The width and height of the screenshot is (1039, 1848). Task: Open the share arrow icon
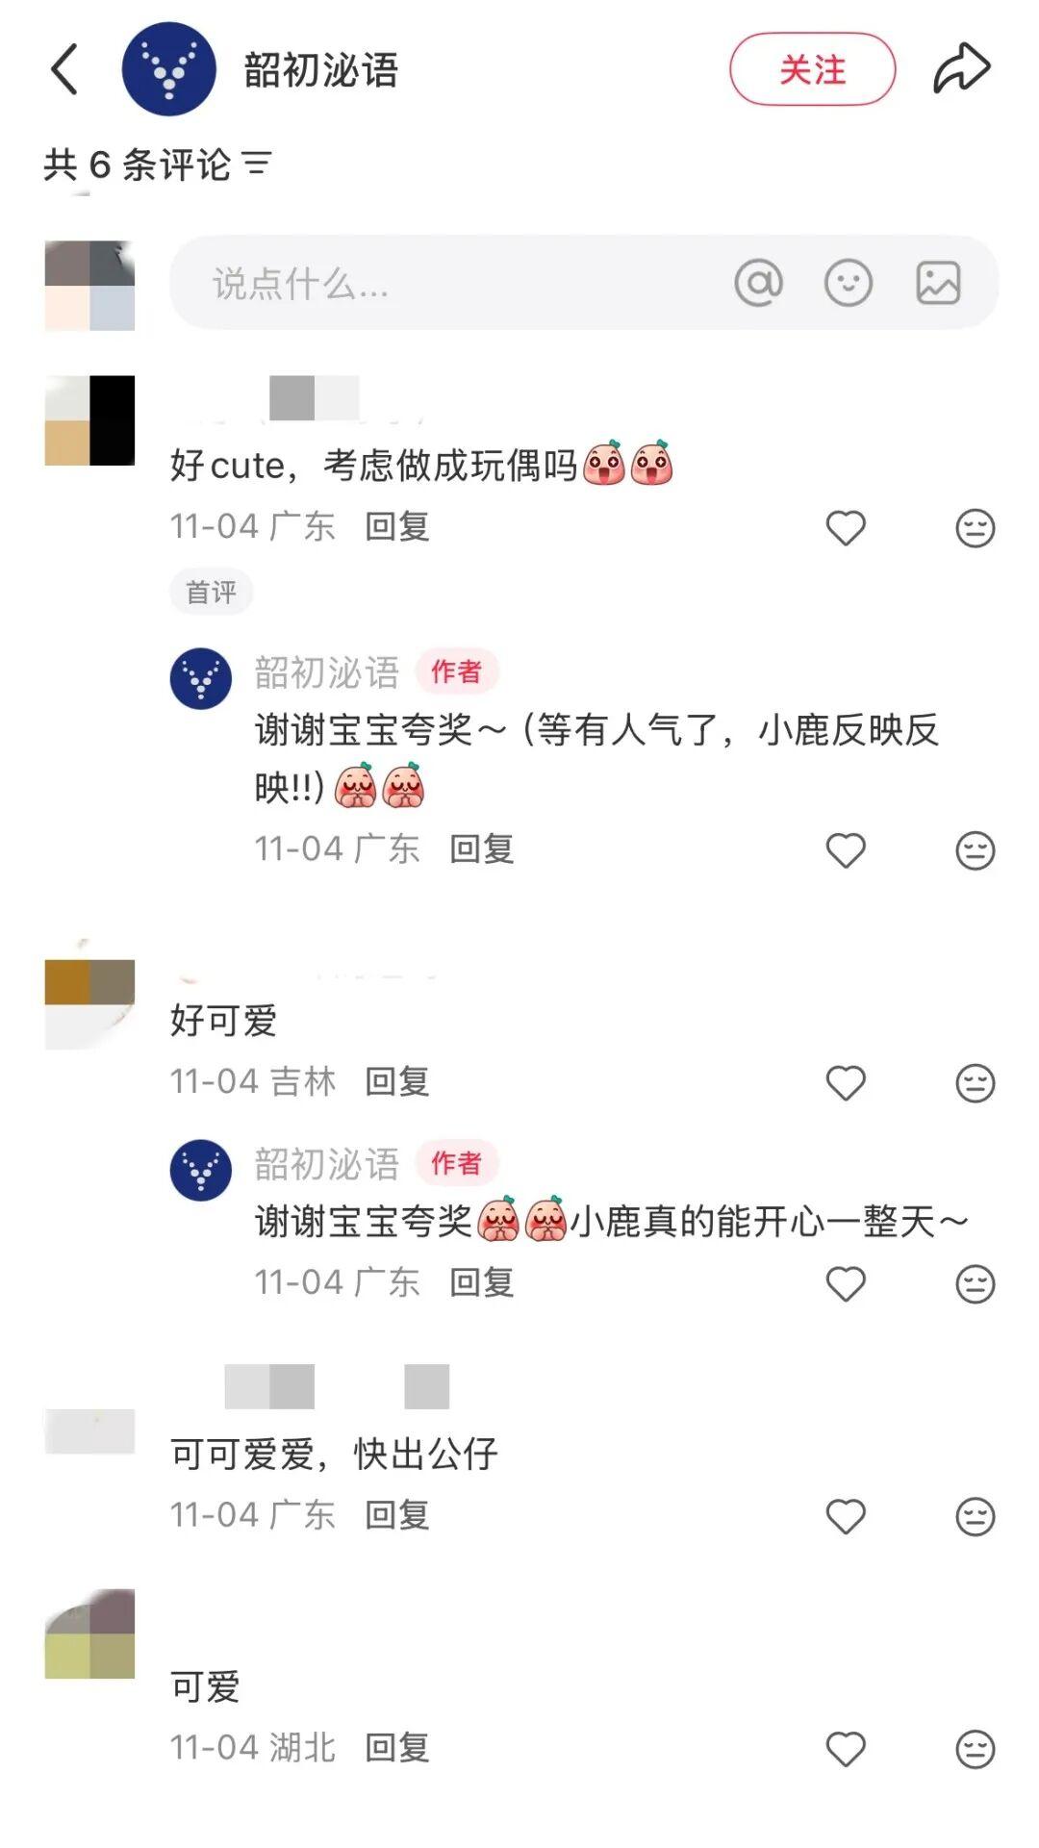pos(961,68)
